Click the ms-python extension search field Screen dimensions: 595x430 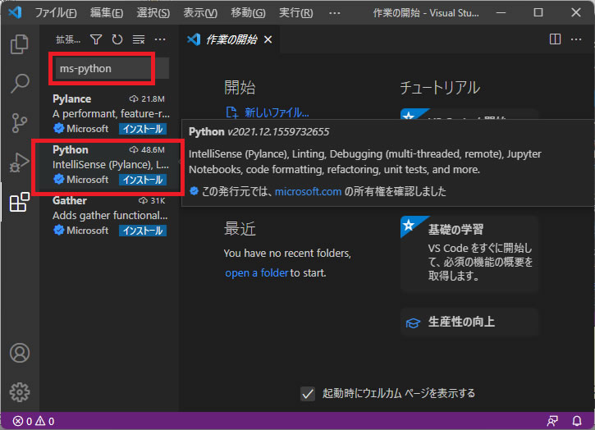103,69
